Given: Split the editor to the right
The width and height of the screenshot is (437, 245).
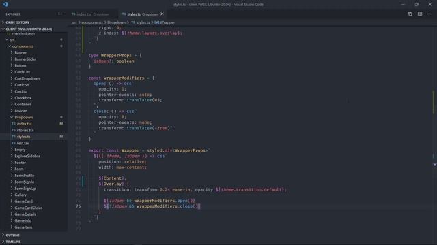Looking at the screenshot, I should (420, 14).
